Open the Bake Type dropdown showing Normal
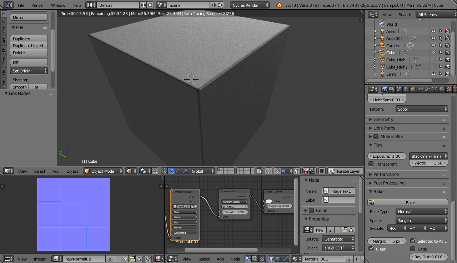457x263 pixels. (421, 211)
